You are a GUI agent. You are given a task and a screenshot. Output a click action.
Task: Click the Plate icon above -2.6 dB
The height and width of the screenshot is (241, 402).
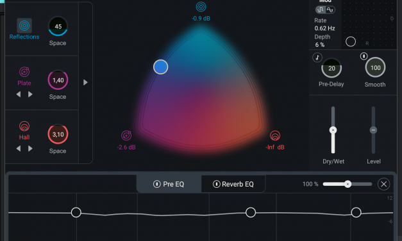(126, 135)
